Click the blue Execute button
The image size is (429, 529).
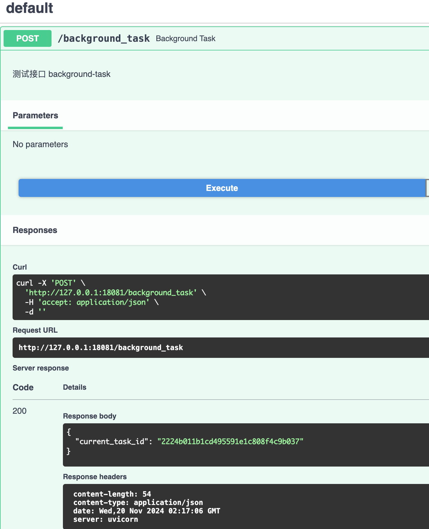pyautogui.click(x=222, y=188)
